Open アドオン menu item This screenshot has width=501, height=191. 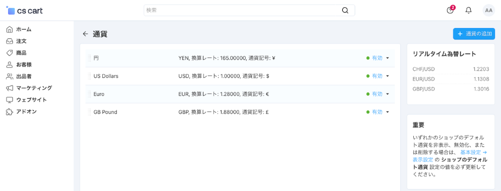tap(26, 111)
